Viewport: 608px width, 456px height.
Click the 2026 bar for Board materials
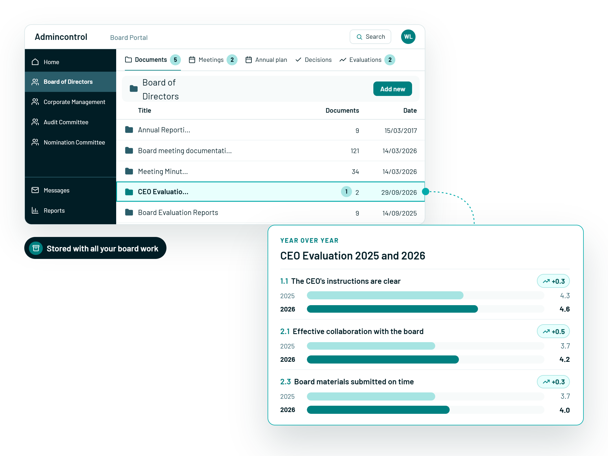point(378,410)
